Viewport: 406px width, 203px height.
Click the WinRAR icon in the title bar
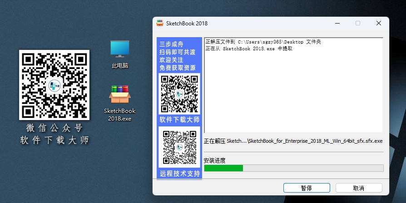point(160,23)
